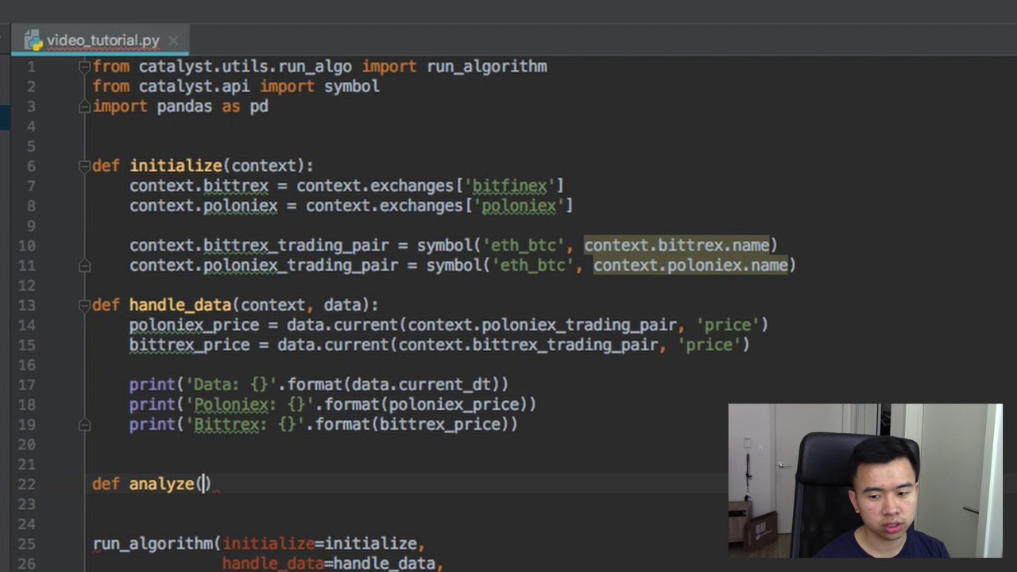Click 'poloniex_price' variable on line 14
This screenshot has width=1017, height=572.
coord(194,325)
